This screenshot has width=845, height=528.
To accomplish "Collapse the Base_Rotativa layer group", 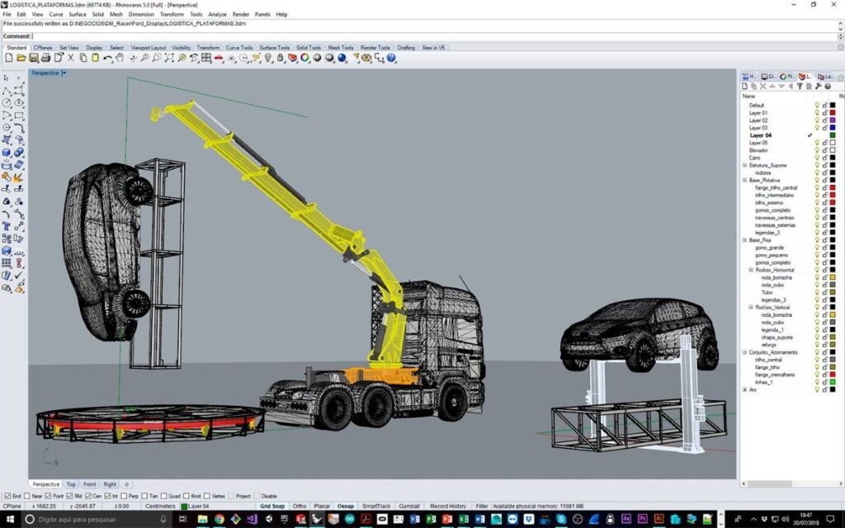I will click(x=745, y=180).
